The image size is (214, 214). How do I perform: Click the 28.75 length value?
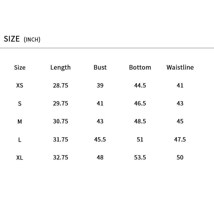click(x=60, y=86)
